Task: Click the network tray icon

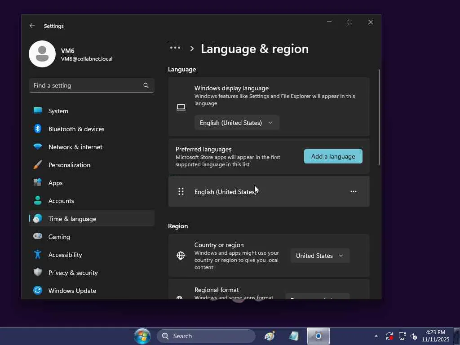Action: [402, 336]
